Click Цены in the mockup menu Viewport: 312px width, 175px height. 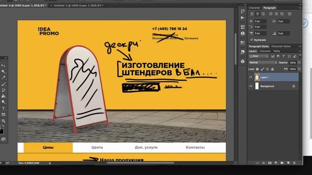(x=48, y=147)
